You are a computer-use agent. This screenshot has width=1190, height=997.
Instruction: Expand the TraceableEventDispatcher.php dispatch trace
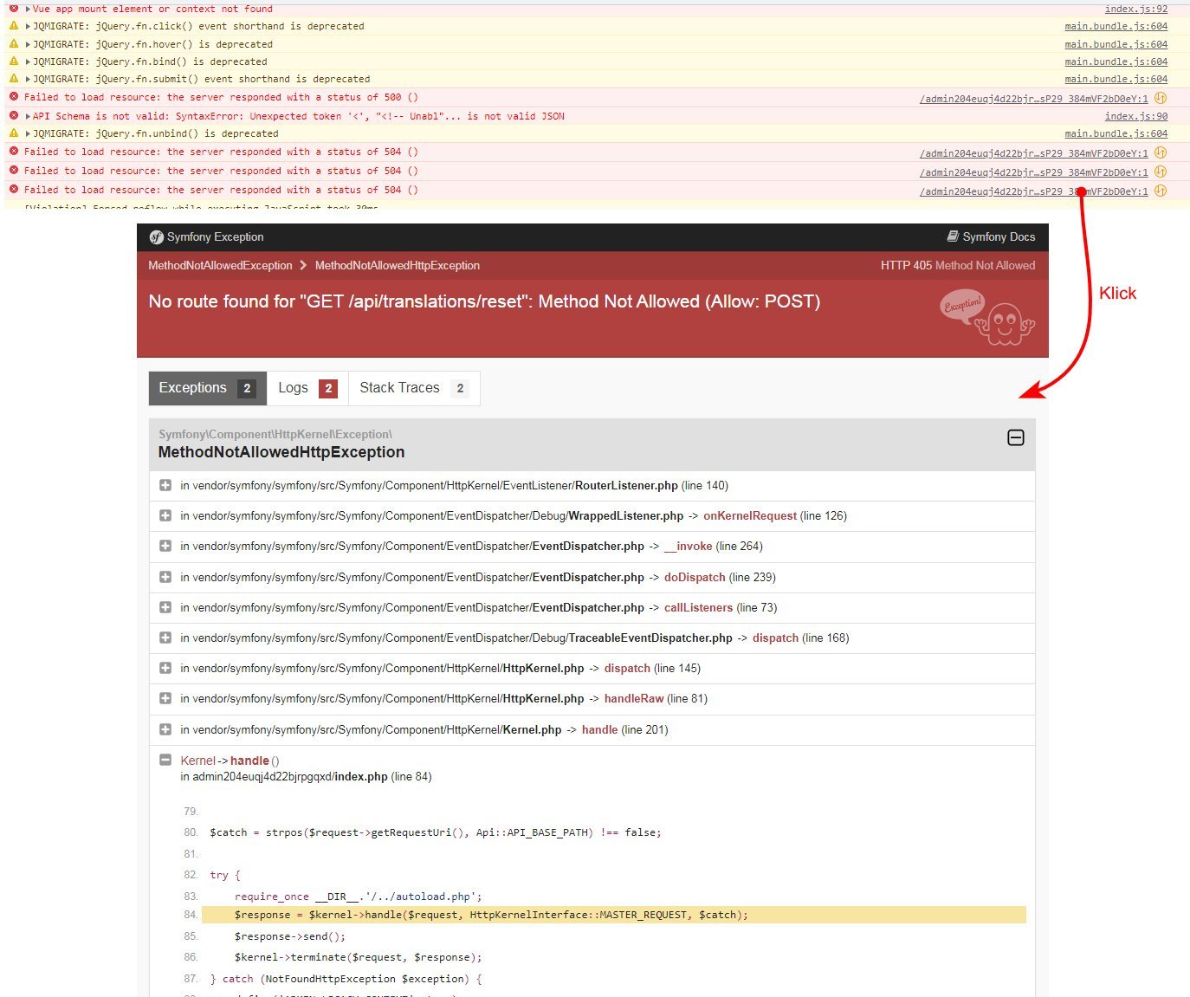click(165, 638)
